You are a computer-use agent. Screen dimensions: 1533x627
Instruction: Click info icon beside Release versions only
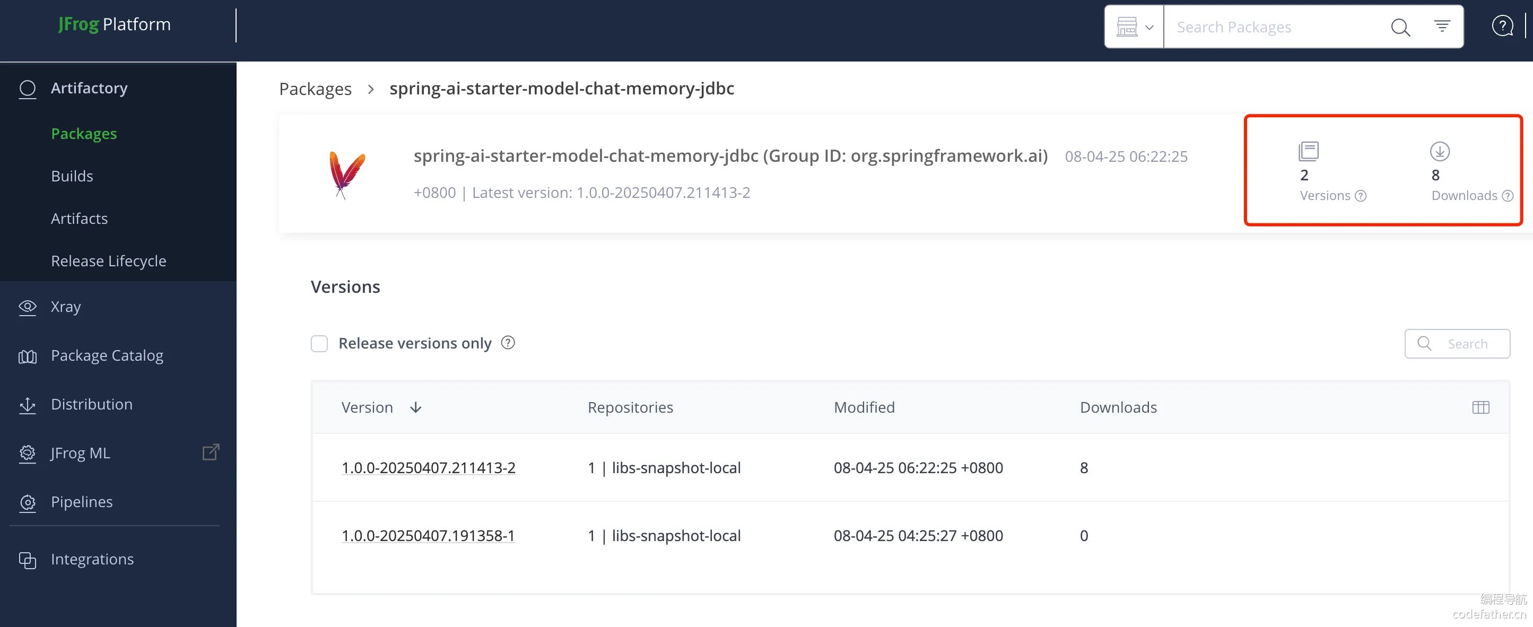(508, 343)
